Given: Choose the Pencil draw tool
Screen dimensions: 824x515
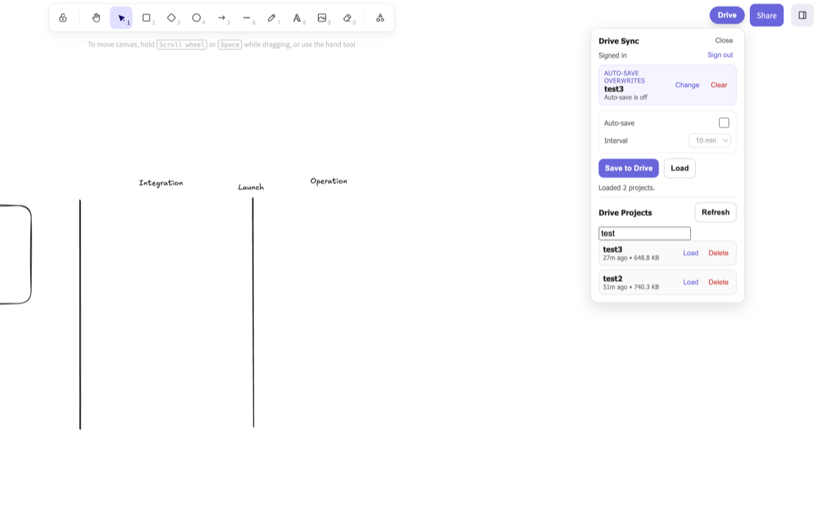Looking at the screenshot, I should 272,18.
